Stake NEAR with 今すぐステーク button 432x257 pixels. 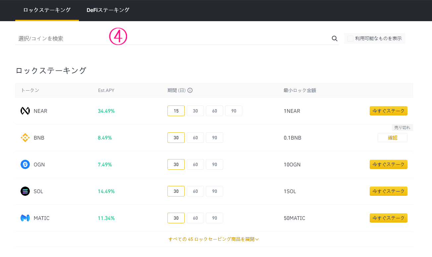click(389, 111)
